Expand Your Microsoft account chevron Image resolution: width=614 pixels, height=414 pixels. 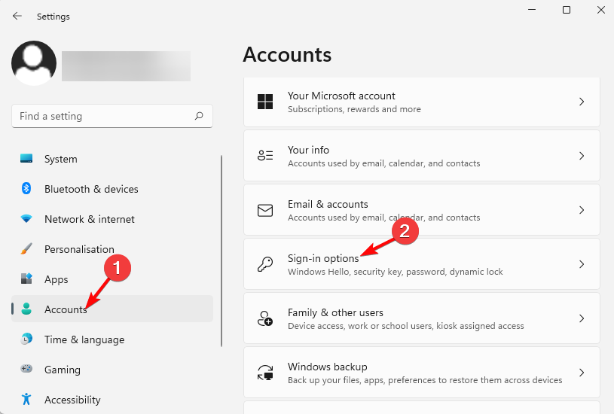point(582,102)
